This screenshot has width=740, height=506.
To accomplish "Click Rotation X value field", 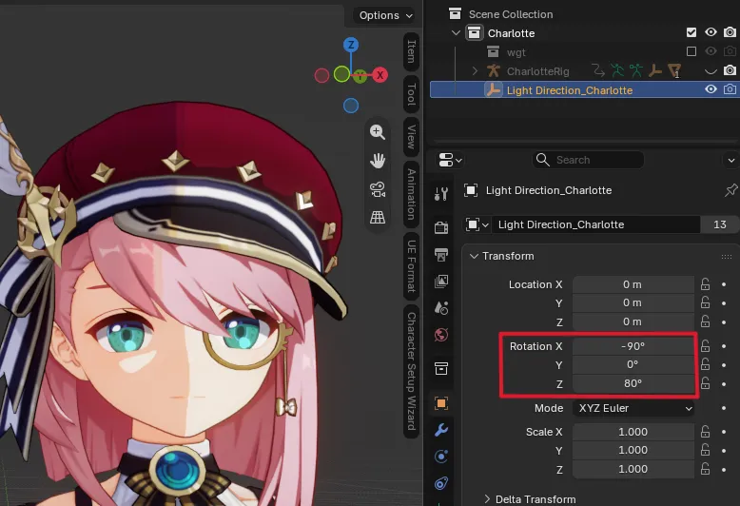I will click(x=633, y=346).
